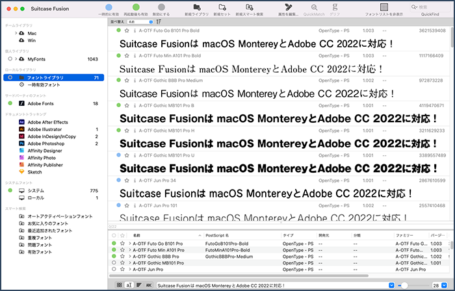The height and width of the screenshot is (291, 455).
Task: Toggle activation circle for A-OTF Jun Pro list row
Action: coord(114,269)
